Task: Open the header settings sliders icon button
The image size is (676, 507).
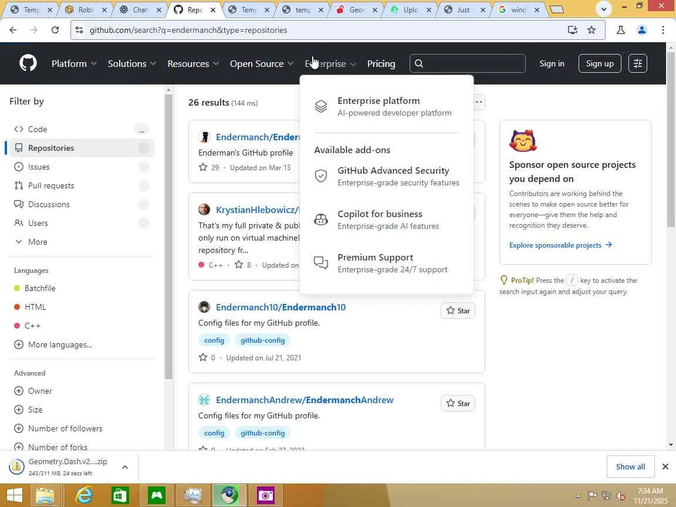Action: pyautogui.click(x=638, y=63)
